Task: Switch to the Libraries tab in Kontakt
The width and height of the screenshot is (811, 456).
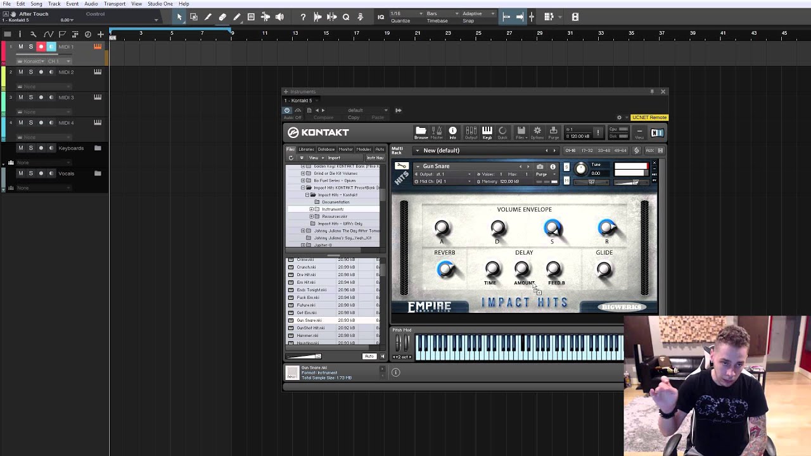Action: tap(307, 149)
